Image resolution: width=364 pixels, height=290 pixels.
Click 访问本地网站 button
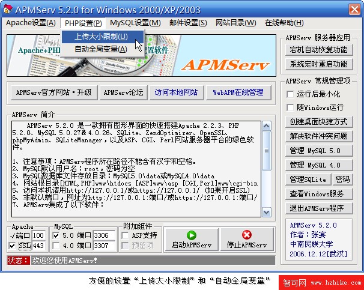pyautogui.click(x=177, y=92)
